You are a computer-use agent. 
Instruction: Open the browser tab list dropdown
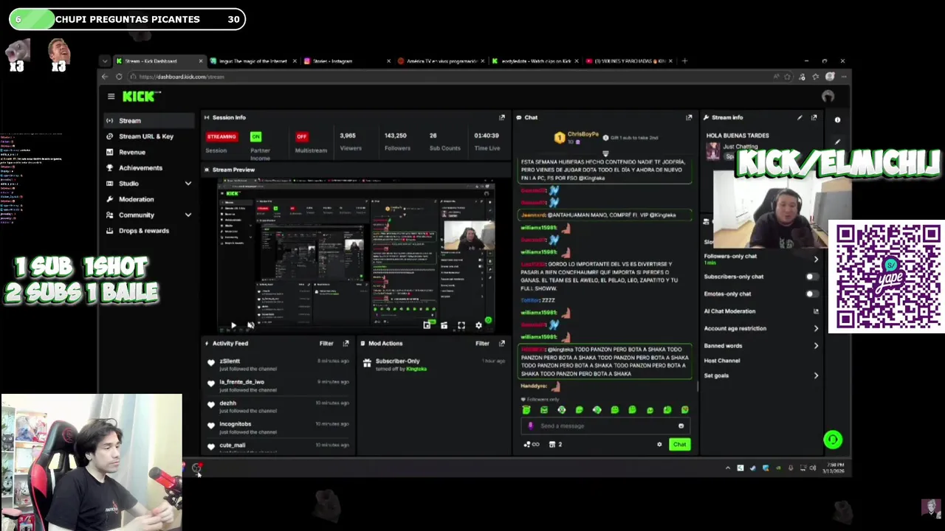pos(105,61)
